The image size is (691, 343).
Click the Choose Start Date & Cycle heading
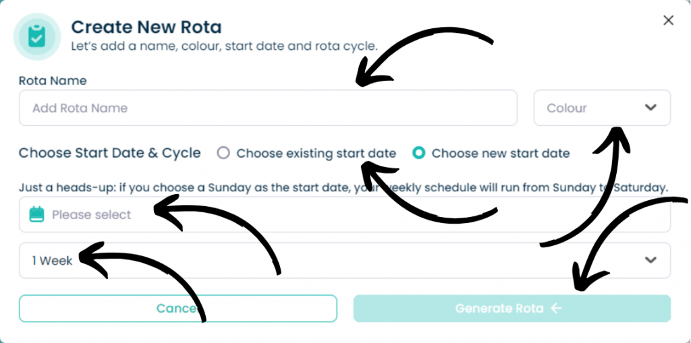[110, 153]
